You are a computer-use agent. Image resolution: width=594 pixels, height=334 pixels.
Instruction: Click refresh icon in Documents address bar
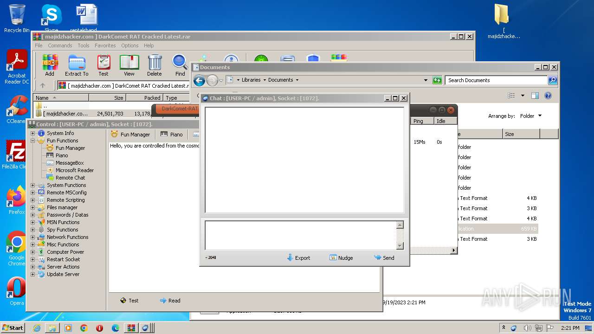(437, 80)
